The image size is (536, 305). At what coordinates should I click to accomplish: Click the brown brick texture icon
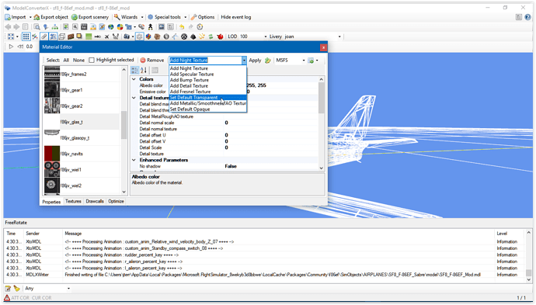(x=71, y=36)
